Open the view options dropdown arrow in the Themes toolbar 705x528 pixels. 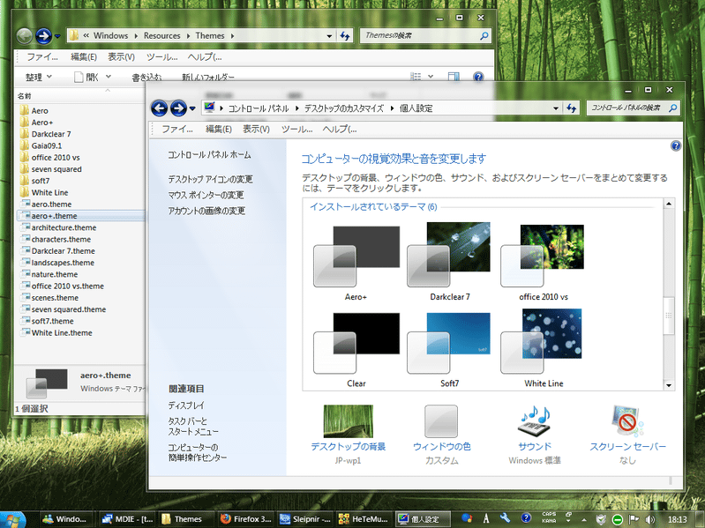tap(431, 77)
